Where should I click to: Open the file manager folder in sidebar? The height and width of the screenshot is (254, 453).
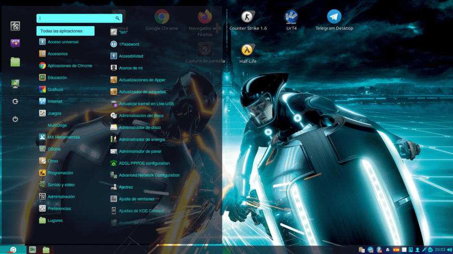[x=15, y=62]
